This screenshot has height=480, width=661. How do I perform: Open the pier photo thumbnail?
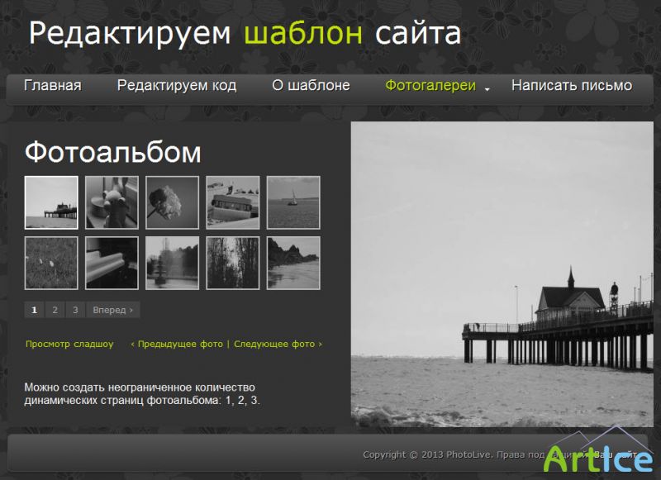click(51, 202)
